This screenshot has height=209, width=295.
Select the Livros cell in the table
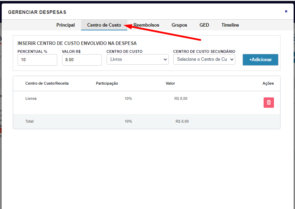click(31, 98)
